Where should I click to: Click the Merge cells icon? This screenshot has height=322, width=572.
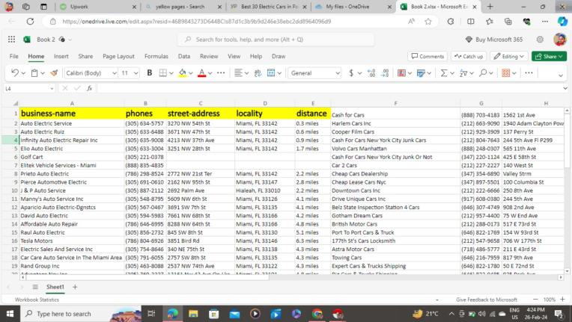271,73
